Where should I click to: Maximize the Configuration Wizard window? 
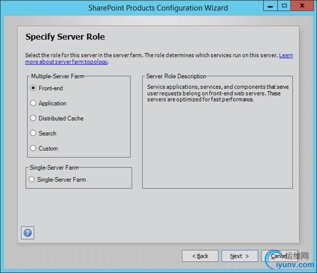284,6
